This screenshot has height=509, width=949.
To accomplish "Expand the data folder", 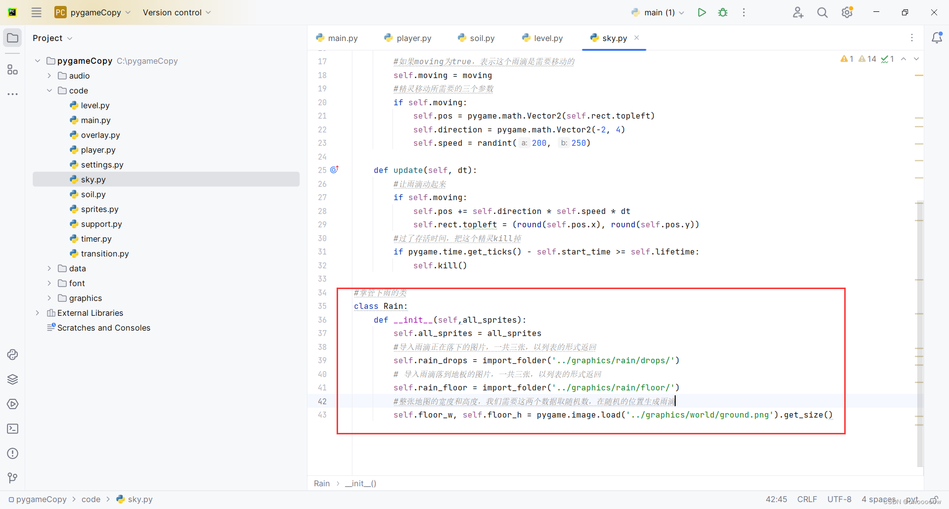I will (x=49, y=268).
